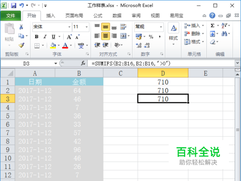The height and width of the screenshot is (181, 241).
Task: Open the font size 11 dropdown
Action: [87, 27]
